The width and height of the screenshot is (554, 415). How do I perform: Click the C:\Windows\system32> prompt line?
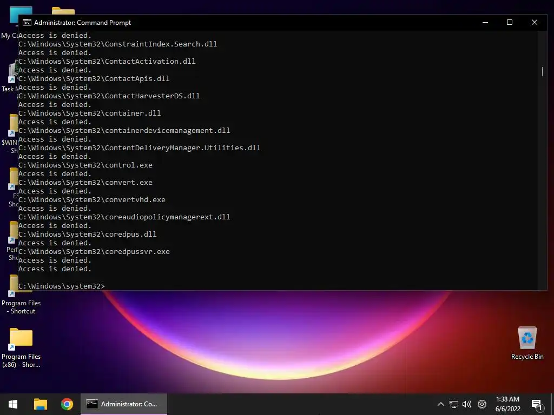click(62, 286)
